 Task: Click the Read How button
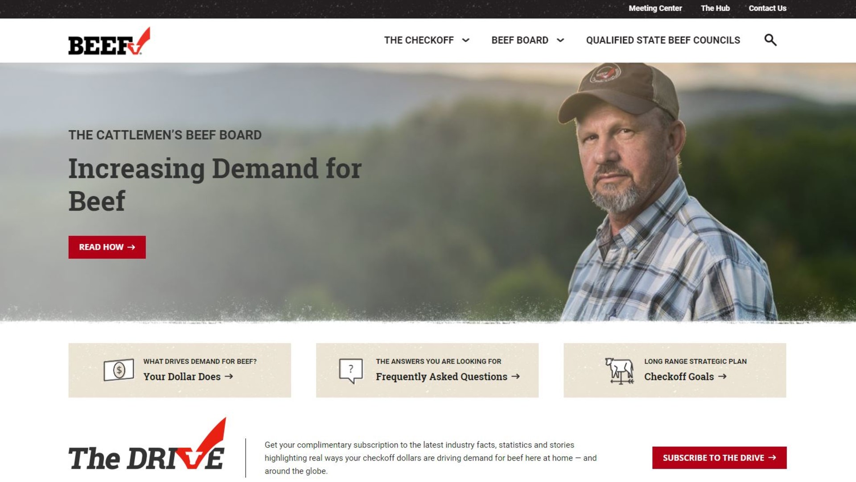107,247
